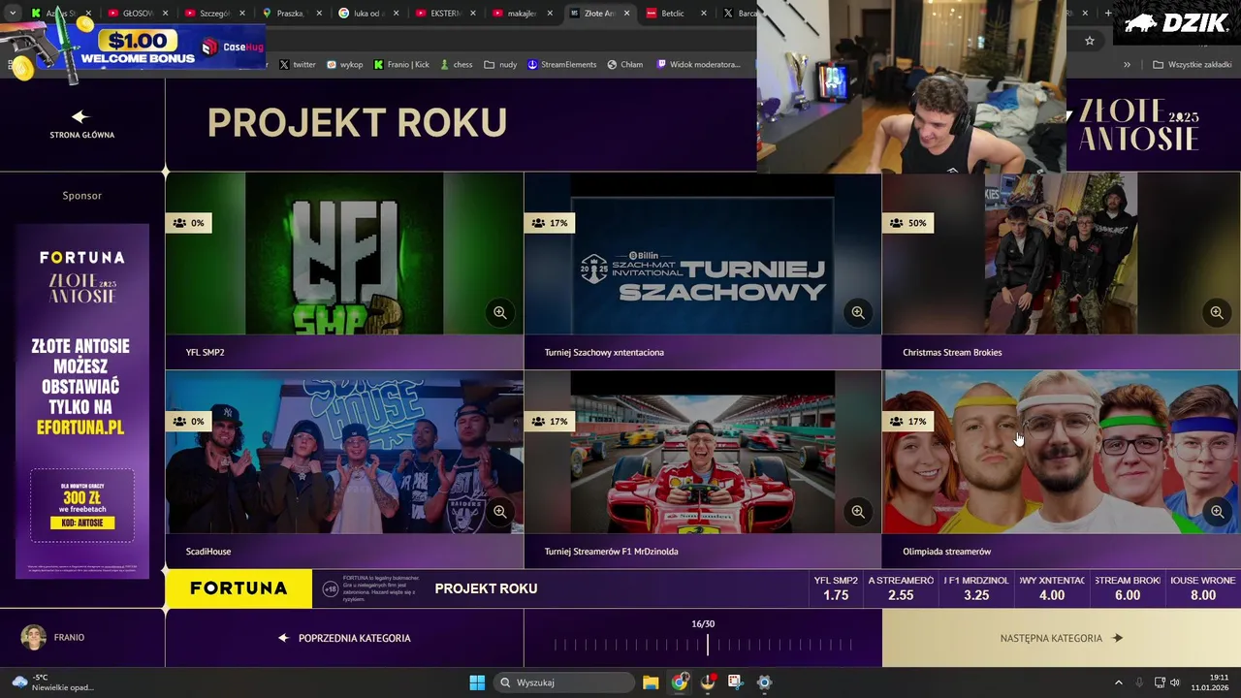Viewport: 1241px width, 698px height.
Task: Show hidden system tray icons
Action: 1118,682
